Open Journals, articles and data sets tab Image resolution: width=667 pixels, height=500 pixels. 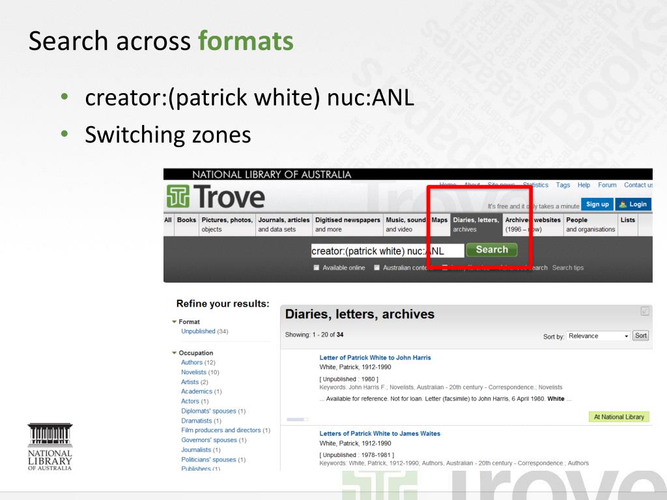[x=284, y=225]
